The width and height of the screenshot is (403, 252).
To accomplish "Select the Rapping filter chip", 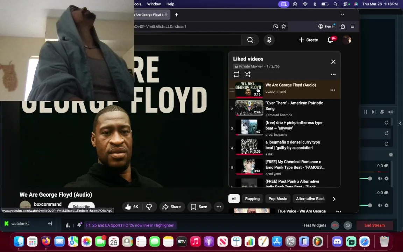I will pos(252,198).
